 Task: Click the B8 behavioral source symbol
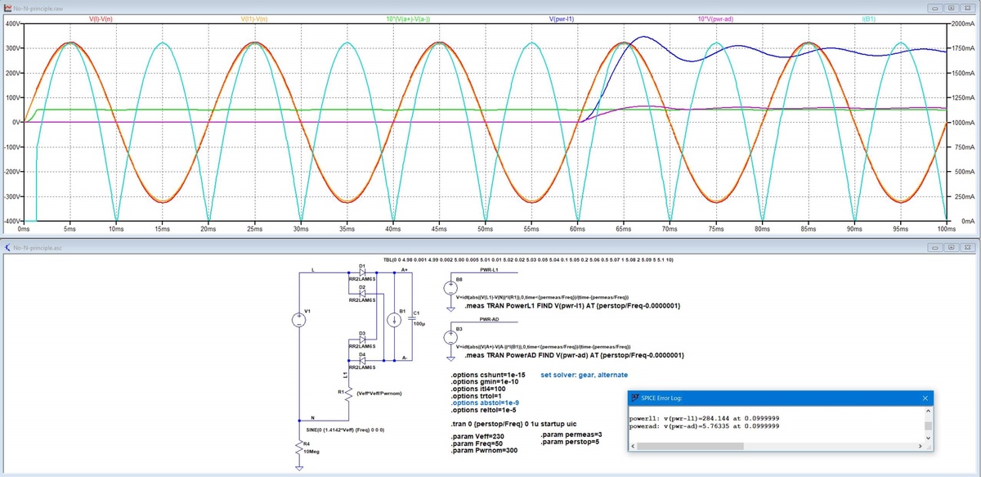[450, 289]
